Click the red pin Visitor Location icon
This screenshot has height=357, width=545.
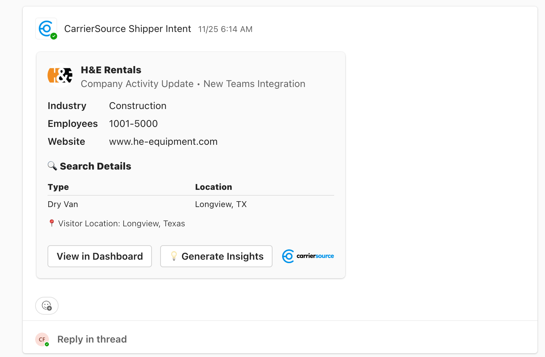click(52, 223)
